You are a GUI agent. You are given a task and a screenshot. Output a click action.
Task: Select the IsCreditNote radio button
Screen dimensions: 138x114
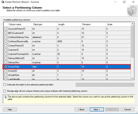point(6,75)
